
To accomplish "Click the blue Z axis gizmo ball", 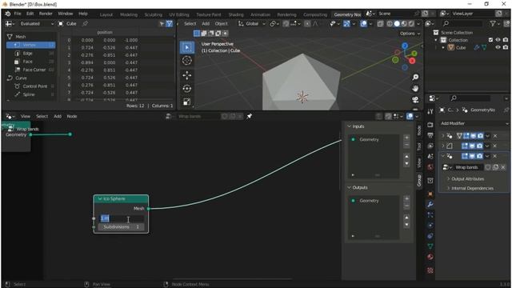I will coord(405,46).
